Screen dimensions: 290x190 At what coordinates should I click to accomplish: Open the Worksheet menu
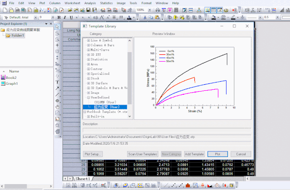tap(72, 3)
